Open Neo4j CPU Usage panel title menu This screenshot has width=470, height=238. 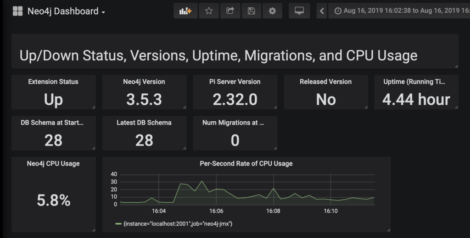pyautogui.click(x=53, y=163)
